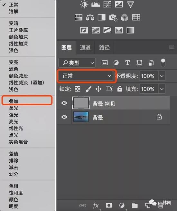Add a layer mask to the layer
177x211 pixels.
click(x=109, y=205)
